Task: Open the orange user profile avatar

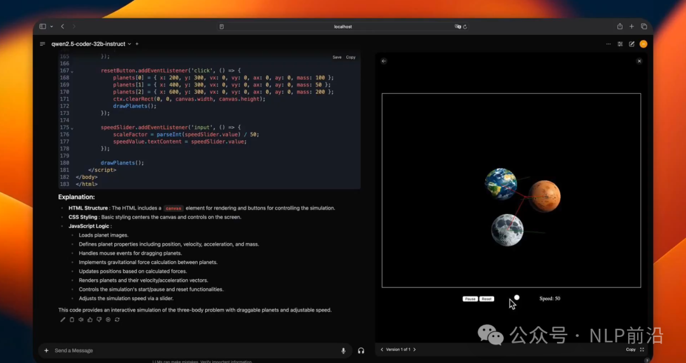Action: click(x=643, y=44)
